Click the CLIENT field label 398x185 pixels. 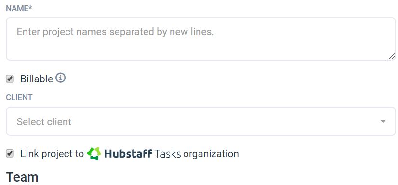point(19,97)
